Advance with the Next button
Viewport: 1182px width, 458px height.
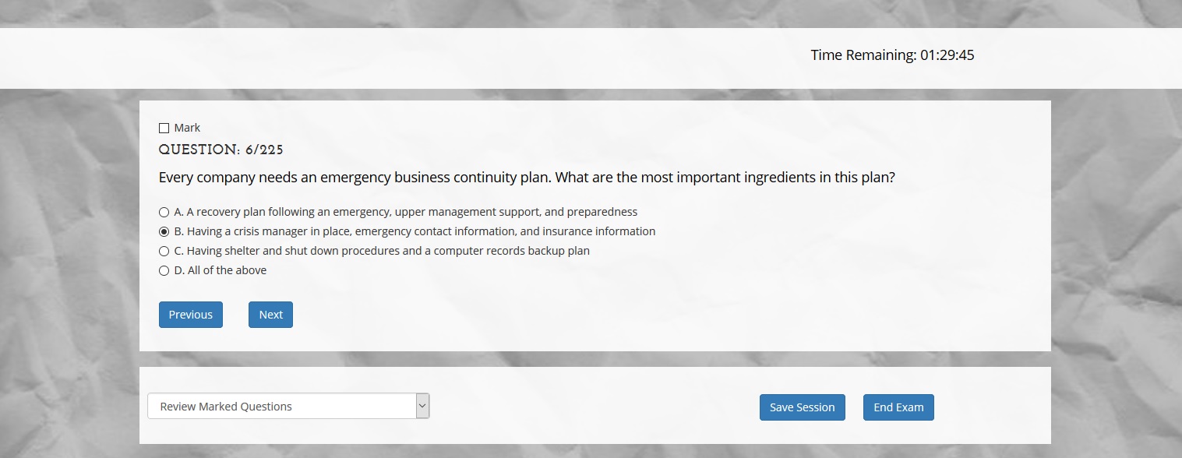pyautogui.click(x=270, y=315)
